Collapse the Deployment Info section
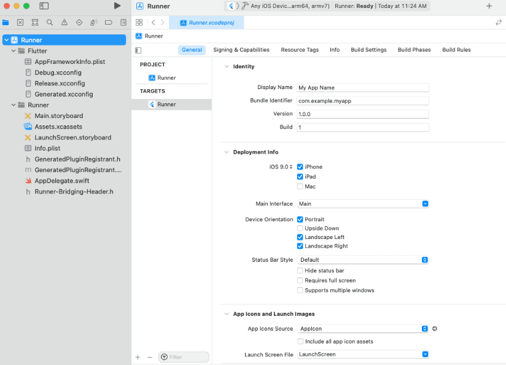This screenshot has width=506, height=365. click(x=227, y=152)
